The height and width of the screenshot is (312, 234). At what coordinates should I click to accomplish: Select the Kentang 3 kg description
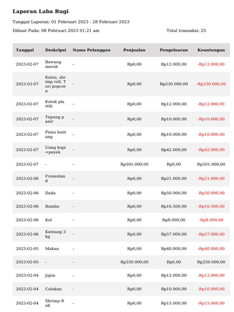tap(55, 234)
